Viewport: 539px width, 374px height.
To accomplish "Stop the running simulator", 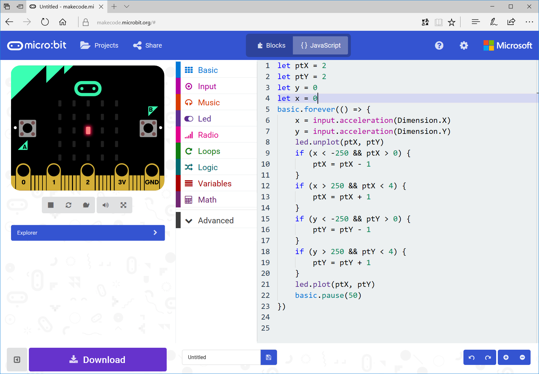I will [x=51, y=205].
